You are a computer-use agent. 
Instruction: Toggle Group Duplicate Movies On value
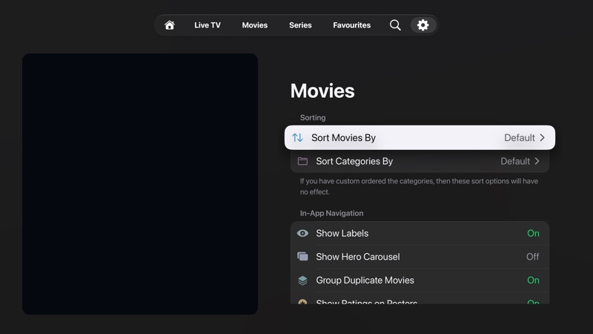pyautogui.click(x=533, y=281)
